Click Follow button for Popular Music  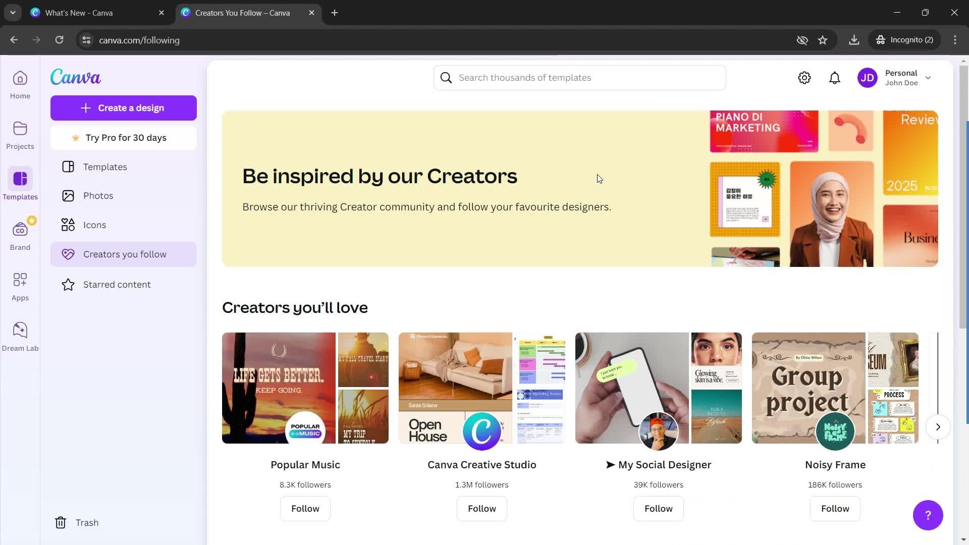coord(305,508)
